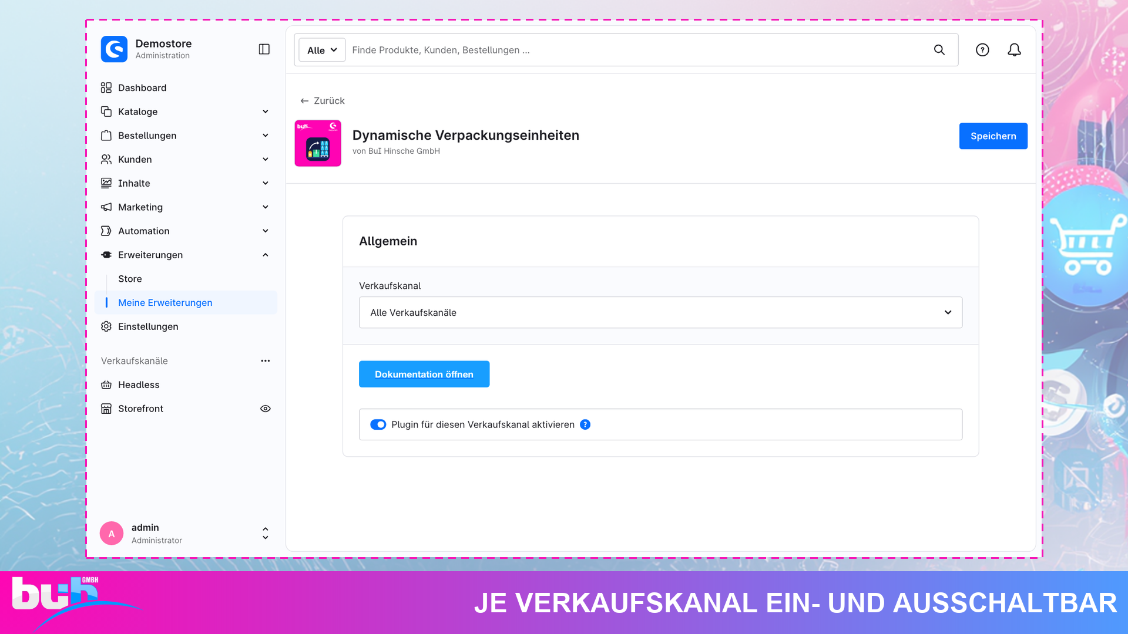This screenshot has height=634, width=1128.
Task: Click the Dynamische Verpackungseinheiten plugin icon
Action: 318,143
